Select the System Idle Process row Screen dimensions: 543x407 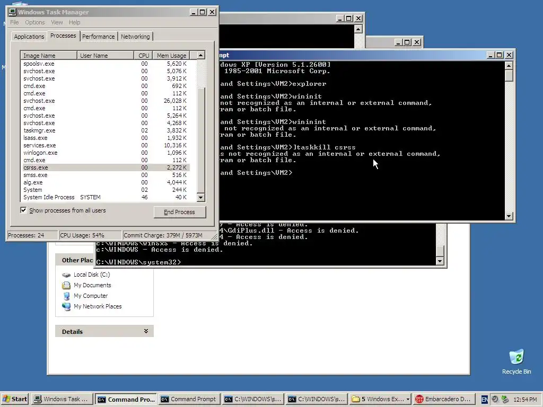(x=106, y=197)
